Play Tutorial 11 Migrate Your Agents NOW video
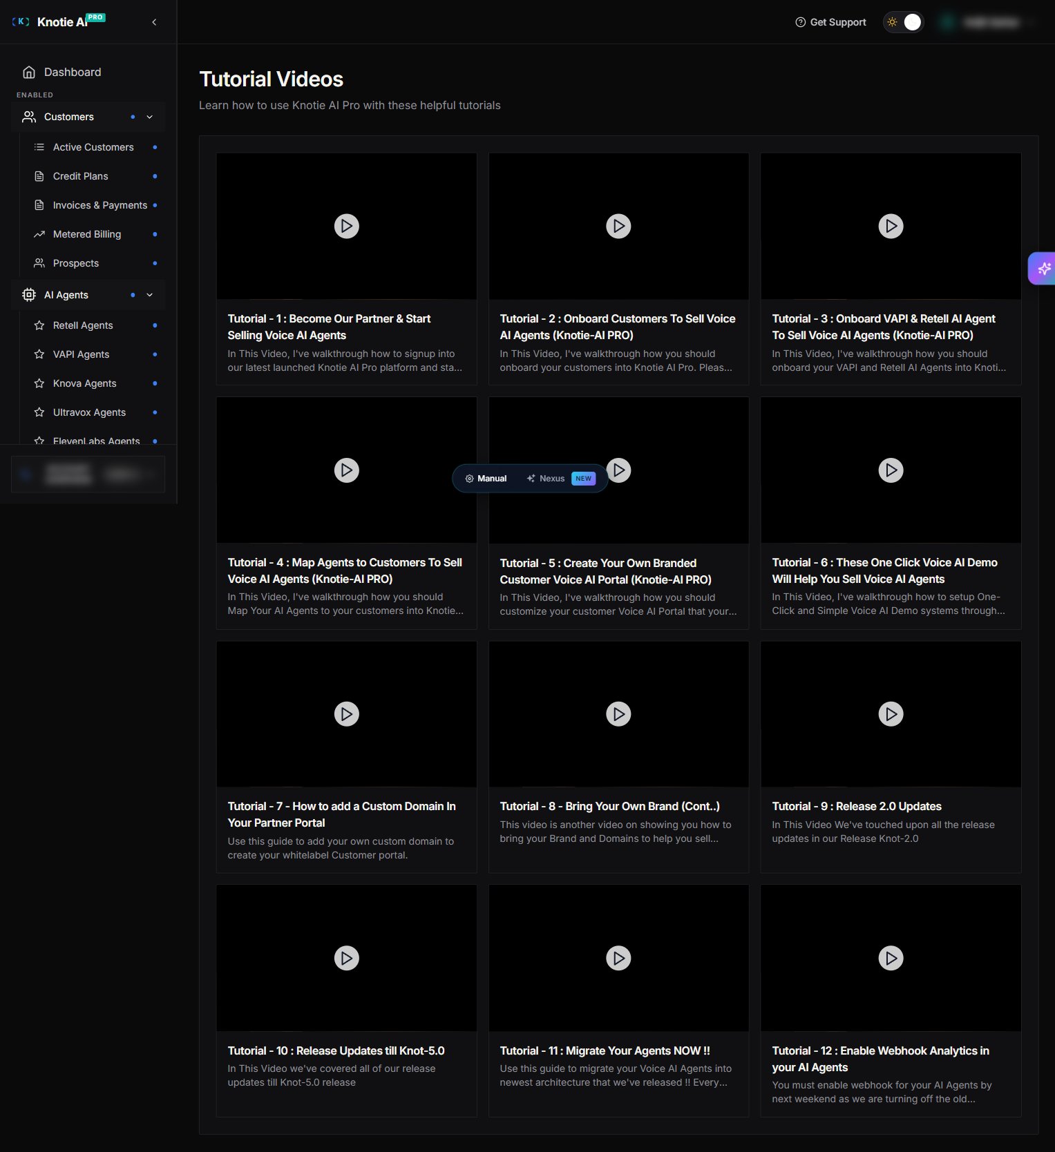Viewport: 1055px width, 1152px height. pyautogui.click(x=618, y=958)
